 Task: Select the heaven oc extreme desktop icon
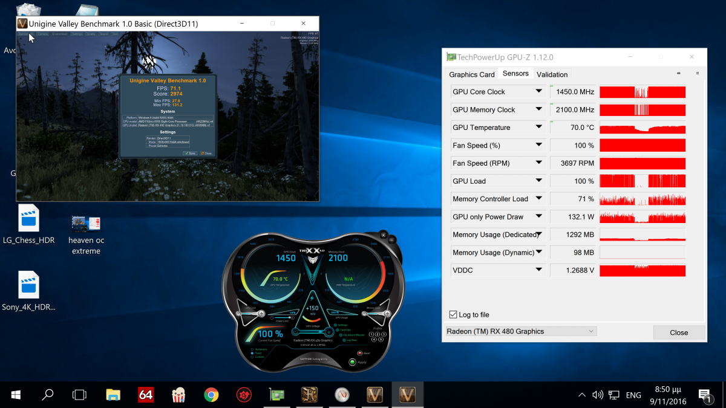click(86, 235)
